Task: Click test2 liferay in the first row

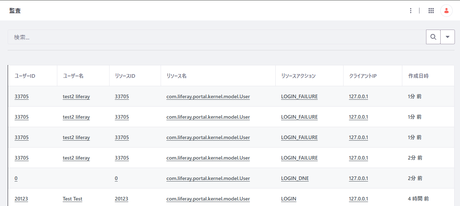Action: coord(76,96)
